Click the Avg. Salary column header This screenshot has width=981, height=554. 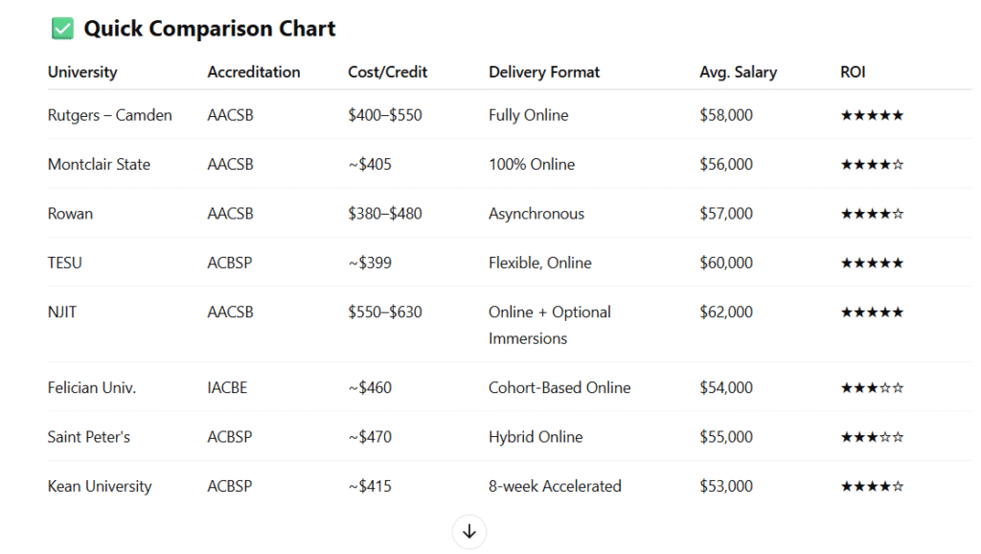739,72
